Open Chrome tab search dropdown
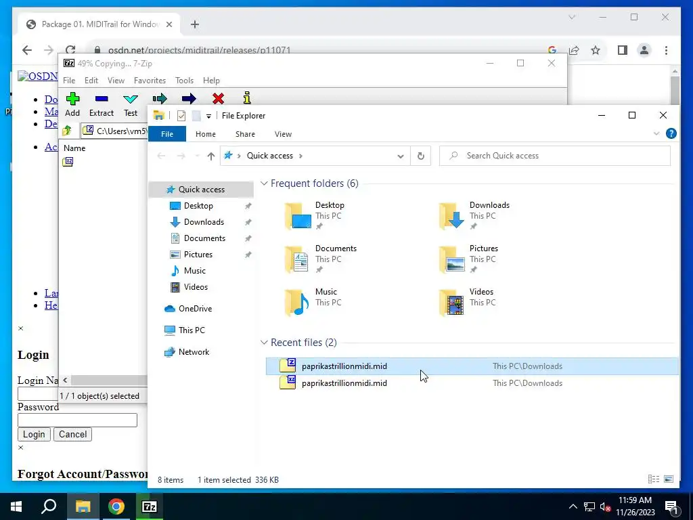 [x=572, y=17]
